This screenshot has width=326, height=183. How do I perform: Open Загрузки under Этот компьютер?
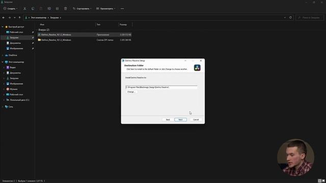[12, 78]
